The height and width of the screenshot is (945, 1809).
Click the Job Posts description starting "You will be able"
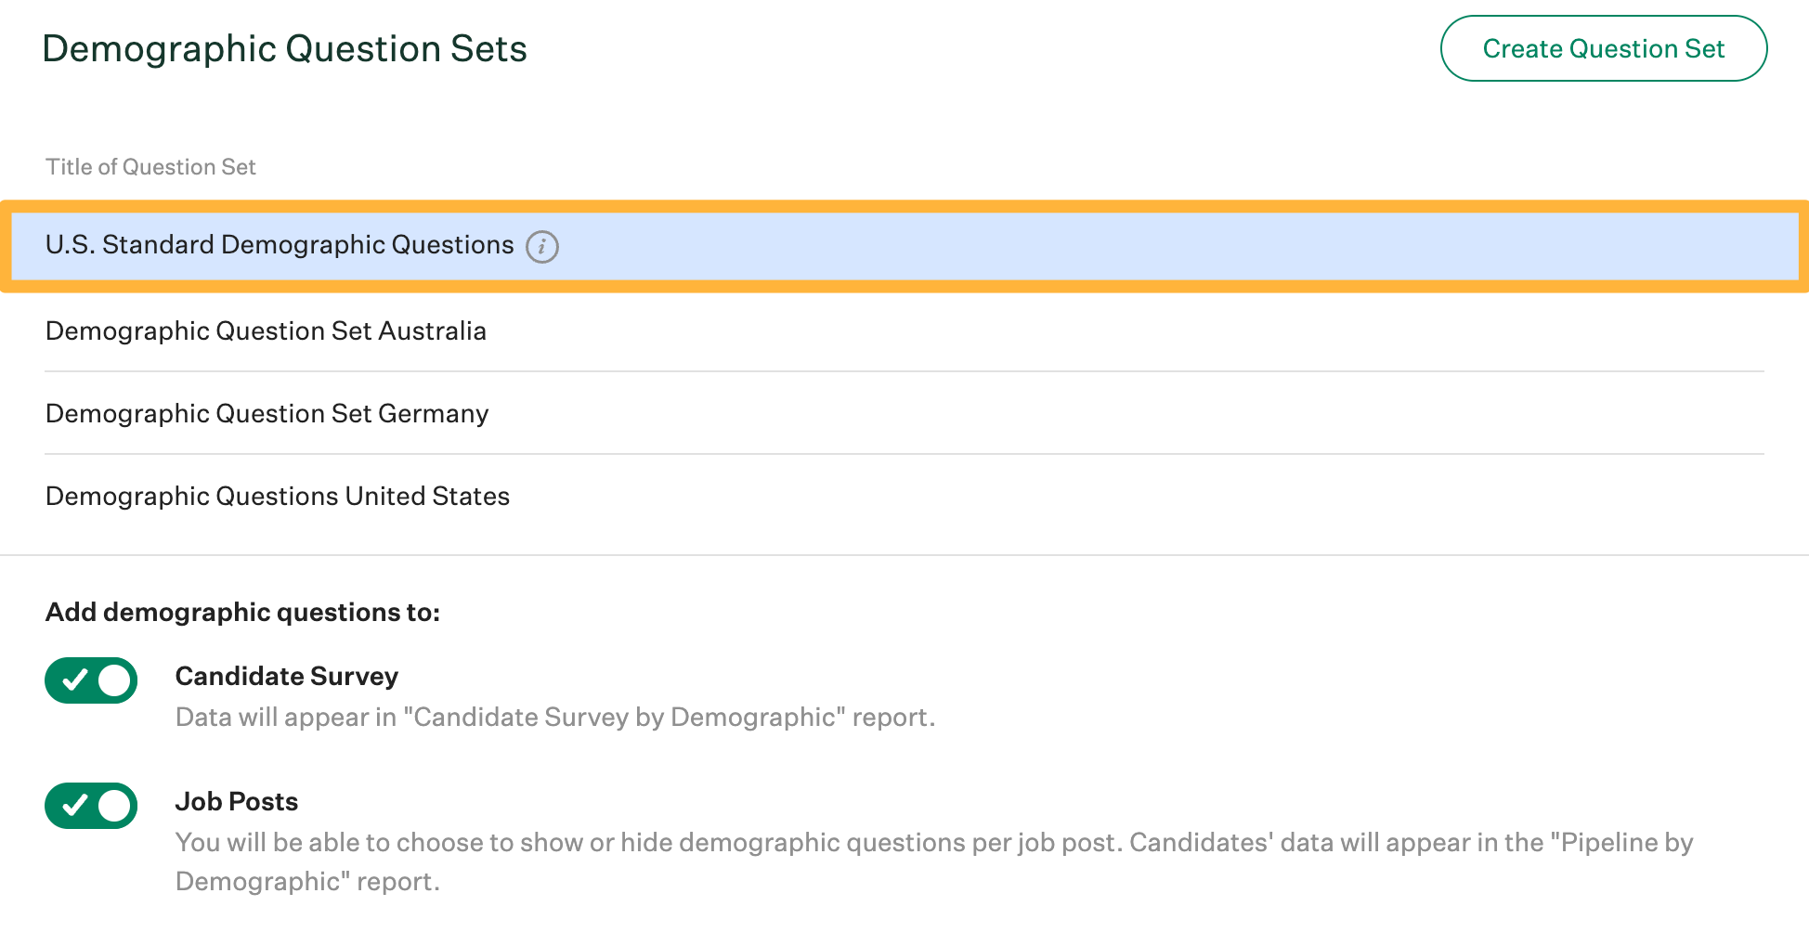point(650,843)
